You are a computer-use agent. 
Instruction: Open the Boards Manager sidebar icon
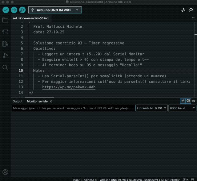(x=5, y=32)
